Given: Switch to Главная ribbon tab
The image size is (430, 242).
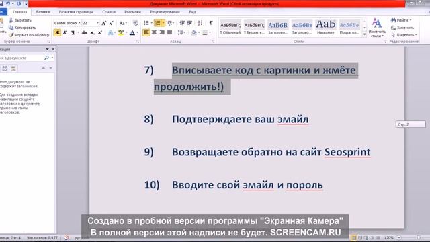Looking at the screenshot, I should (19, 12).
